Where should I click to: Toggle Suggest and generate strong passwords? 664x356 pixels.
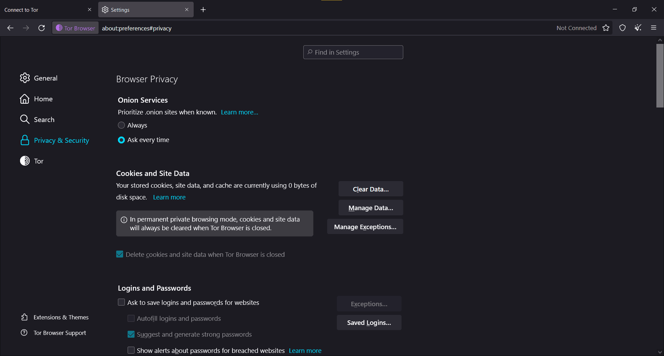[131, 334]
